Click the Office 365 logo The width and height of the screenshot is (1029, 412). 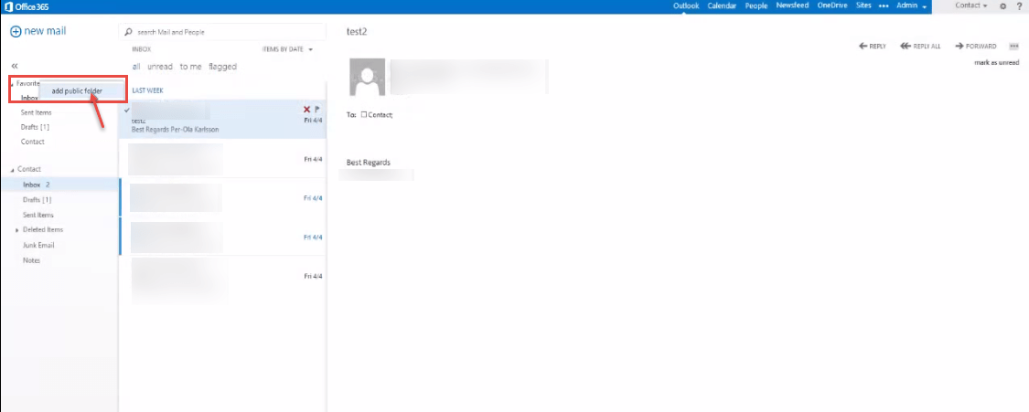click(x=27, y=6)
